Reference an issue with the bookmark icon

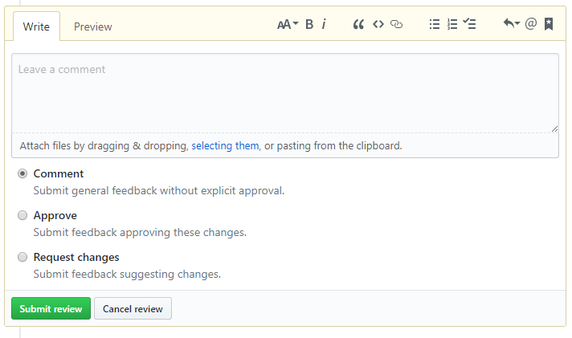click(x=549, y=24)
